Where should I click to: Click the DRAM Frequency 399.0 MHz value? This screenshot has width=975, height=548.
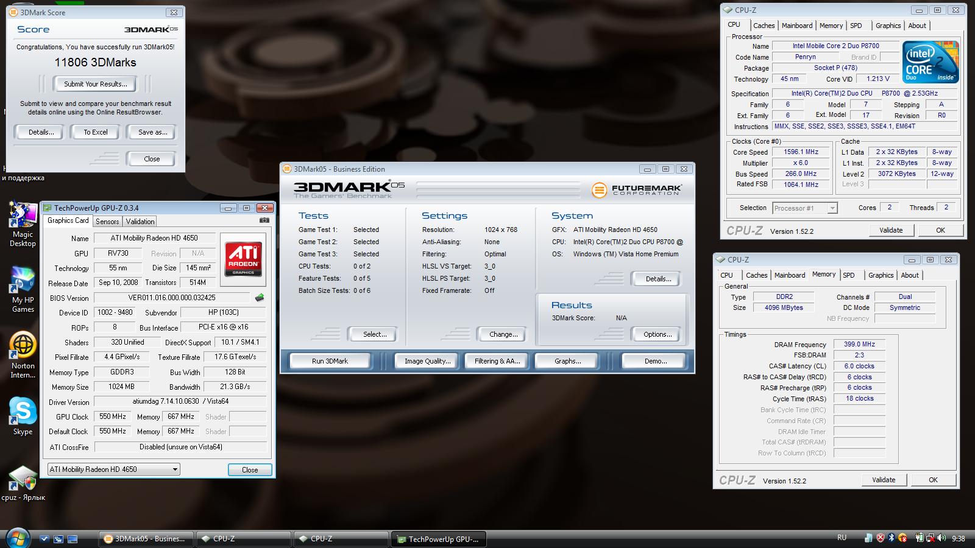tap(859, 344)
